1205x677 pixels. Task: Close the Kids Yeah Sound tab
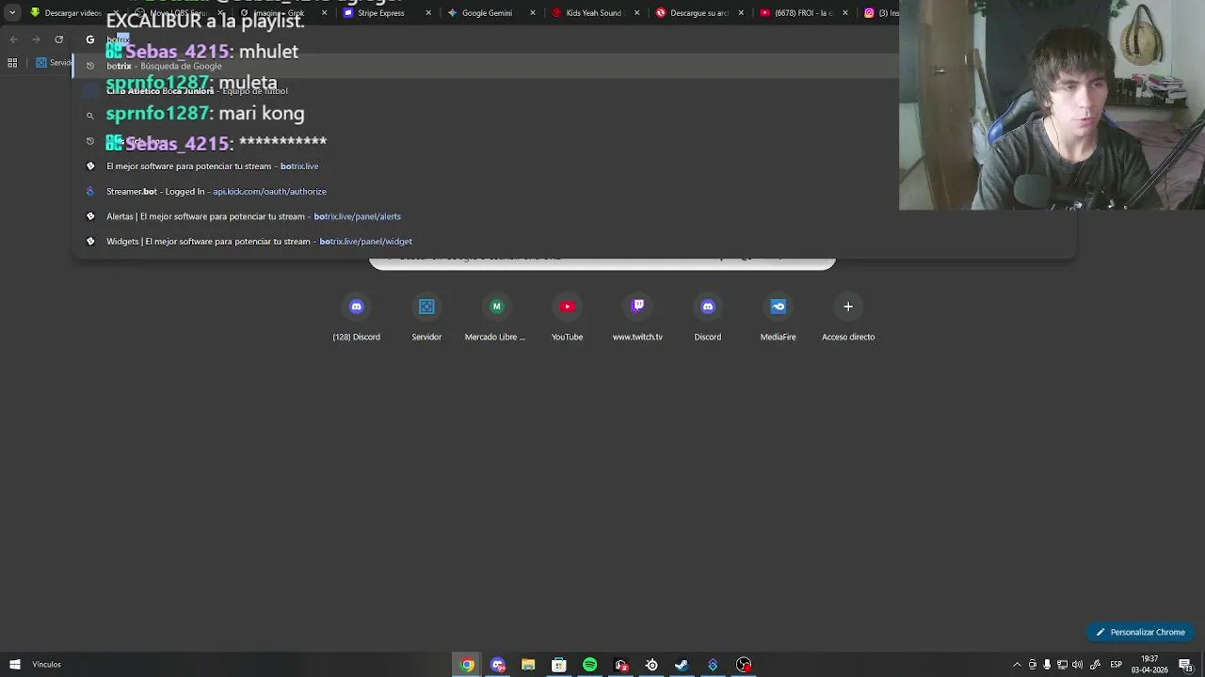click(636, 13)
